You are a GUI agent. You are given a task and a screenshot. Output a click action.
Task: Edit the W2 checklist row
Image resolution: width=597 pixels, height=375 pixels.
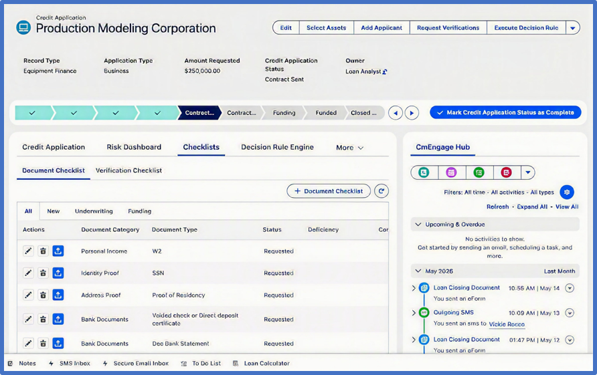[28, 251]
